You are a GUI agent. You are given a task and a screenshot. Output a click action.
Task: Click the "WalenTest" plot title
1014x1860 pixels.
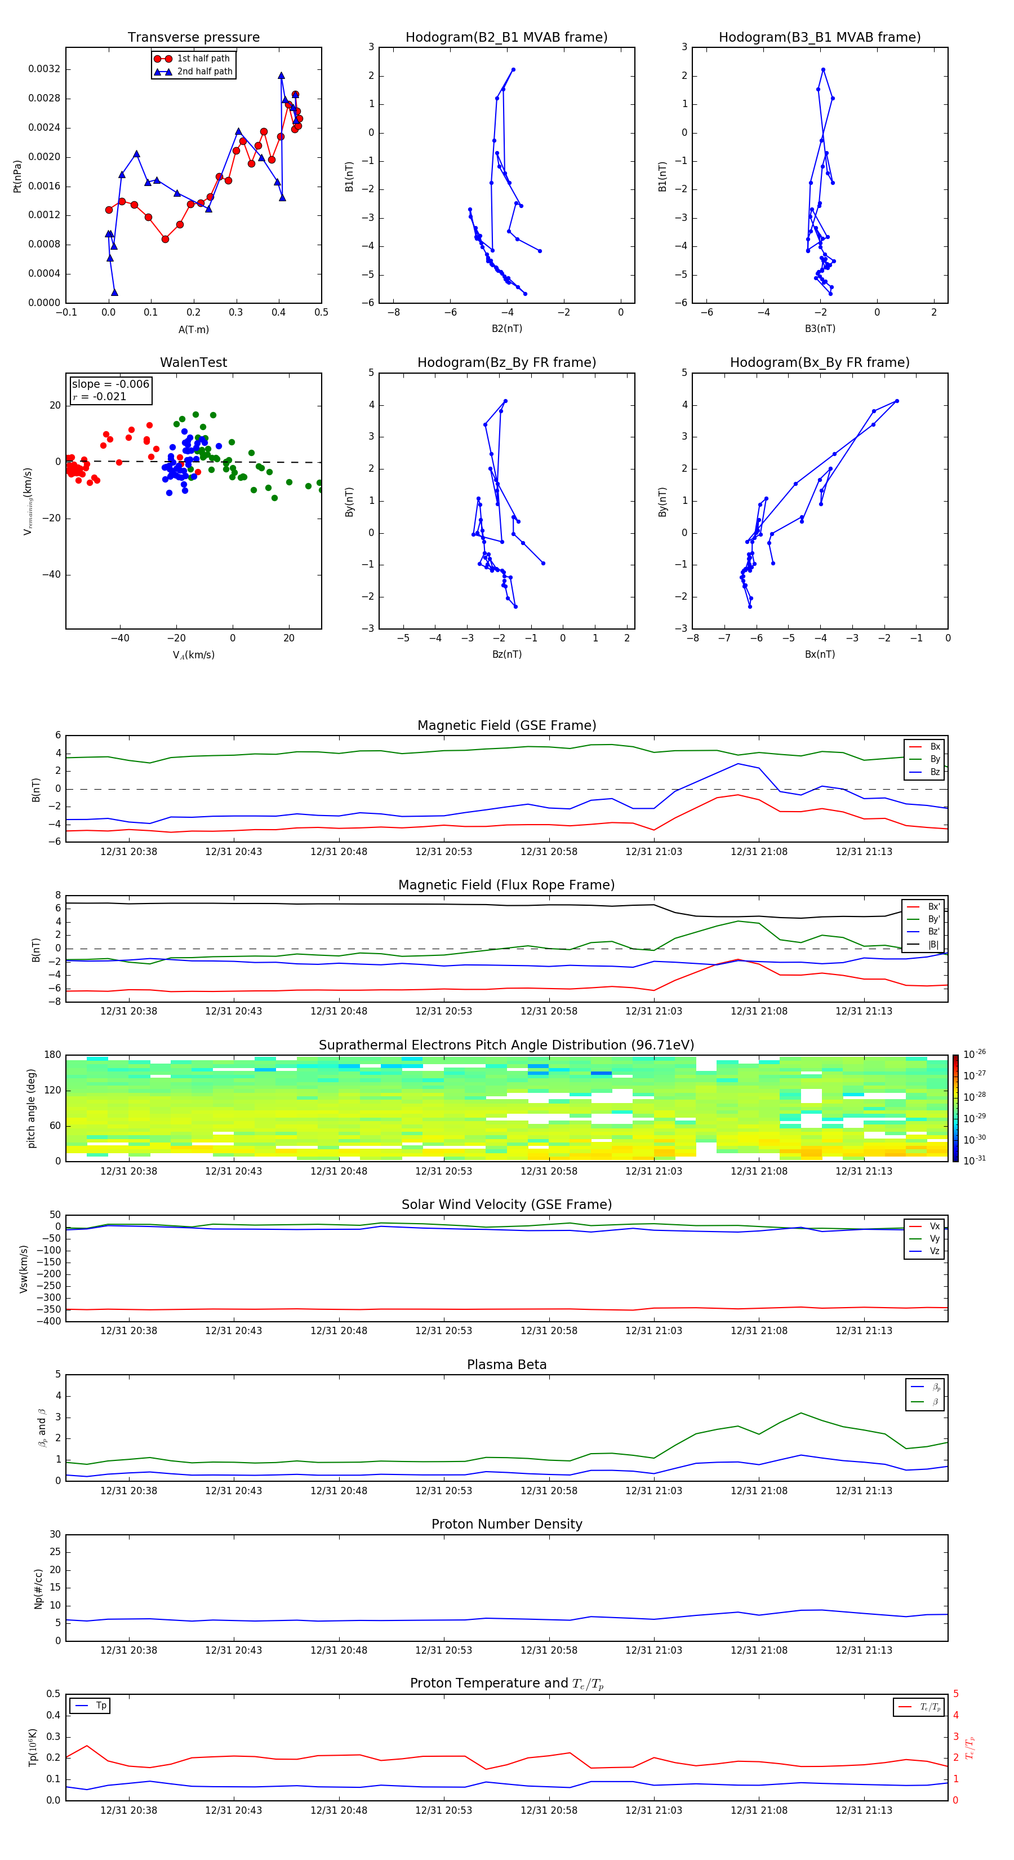193,362
